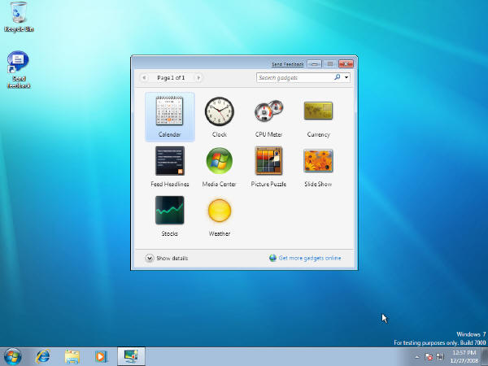Show hidden tray icons arrow
The height and width of the screenshot is (366, 488).
pos(417,357)
